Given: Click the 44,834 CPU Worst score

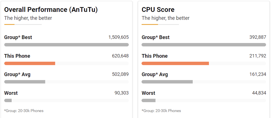Looking at the screenshot, I should point(259,93).
